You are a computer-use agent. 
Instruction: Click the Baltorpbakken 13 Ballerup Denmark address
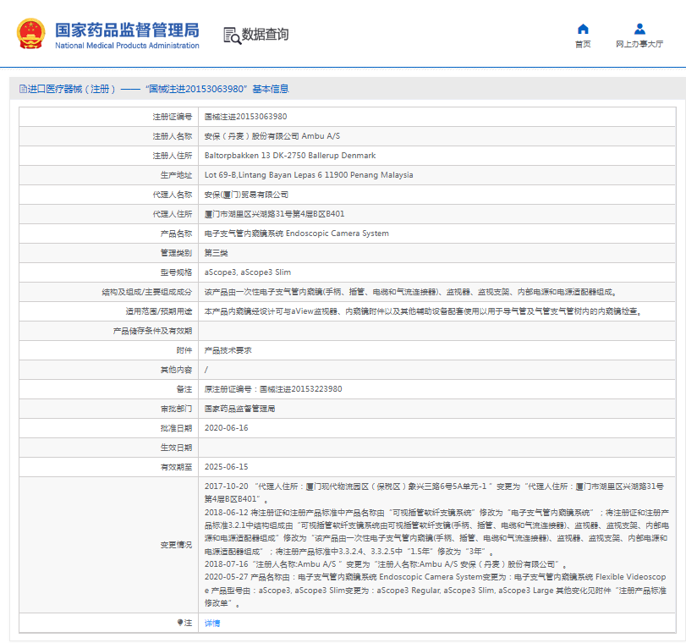tap(289, 156)
